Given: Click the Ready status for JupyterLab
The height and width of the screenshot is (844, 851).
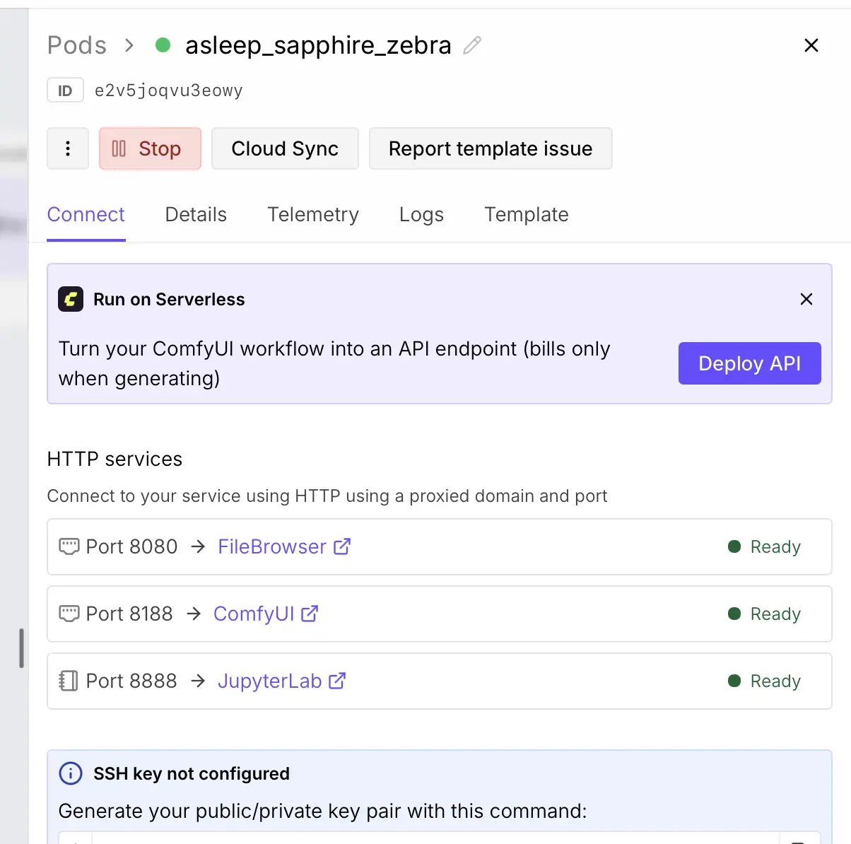Looking at the screenshot, I should 765,681.
